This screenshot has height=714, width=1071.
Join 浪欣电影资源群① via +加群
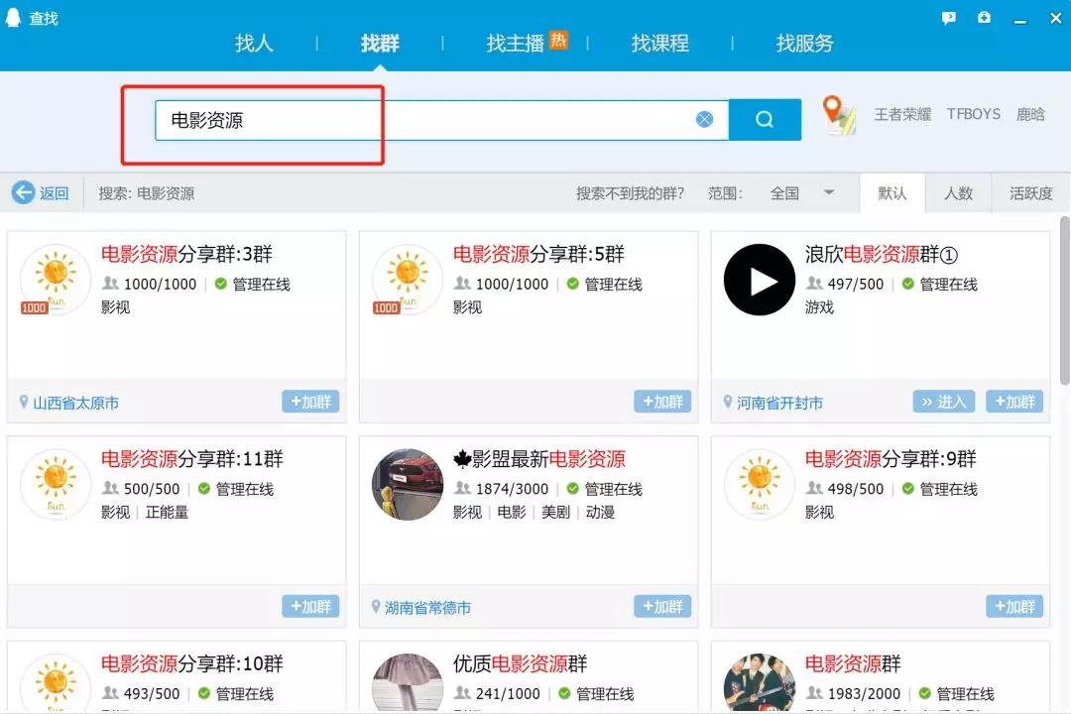1014,402
